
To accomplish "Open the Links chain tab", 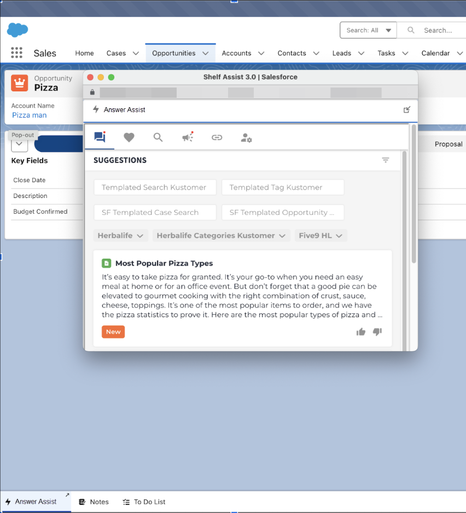I will point(217,137).
